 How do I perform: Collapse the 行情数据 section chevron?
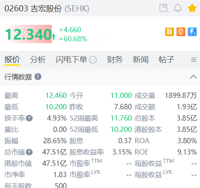click(193, 77)
